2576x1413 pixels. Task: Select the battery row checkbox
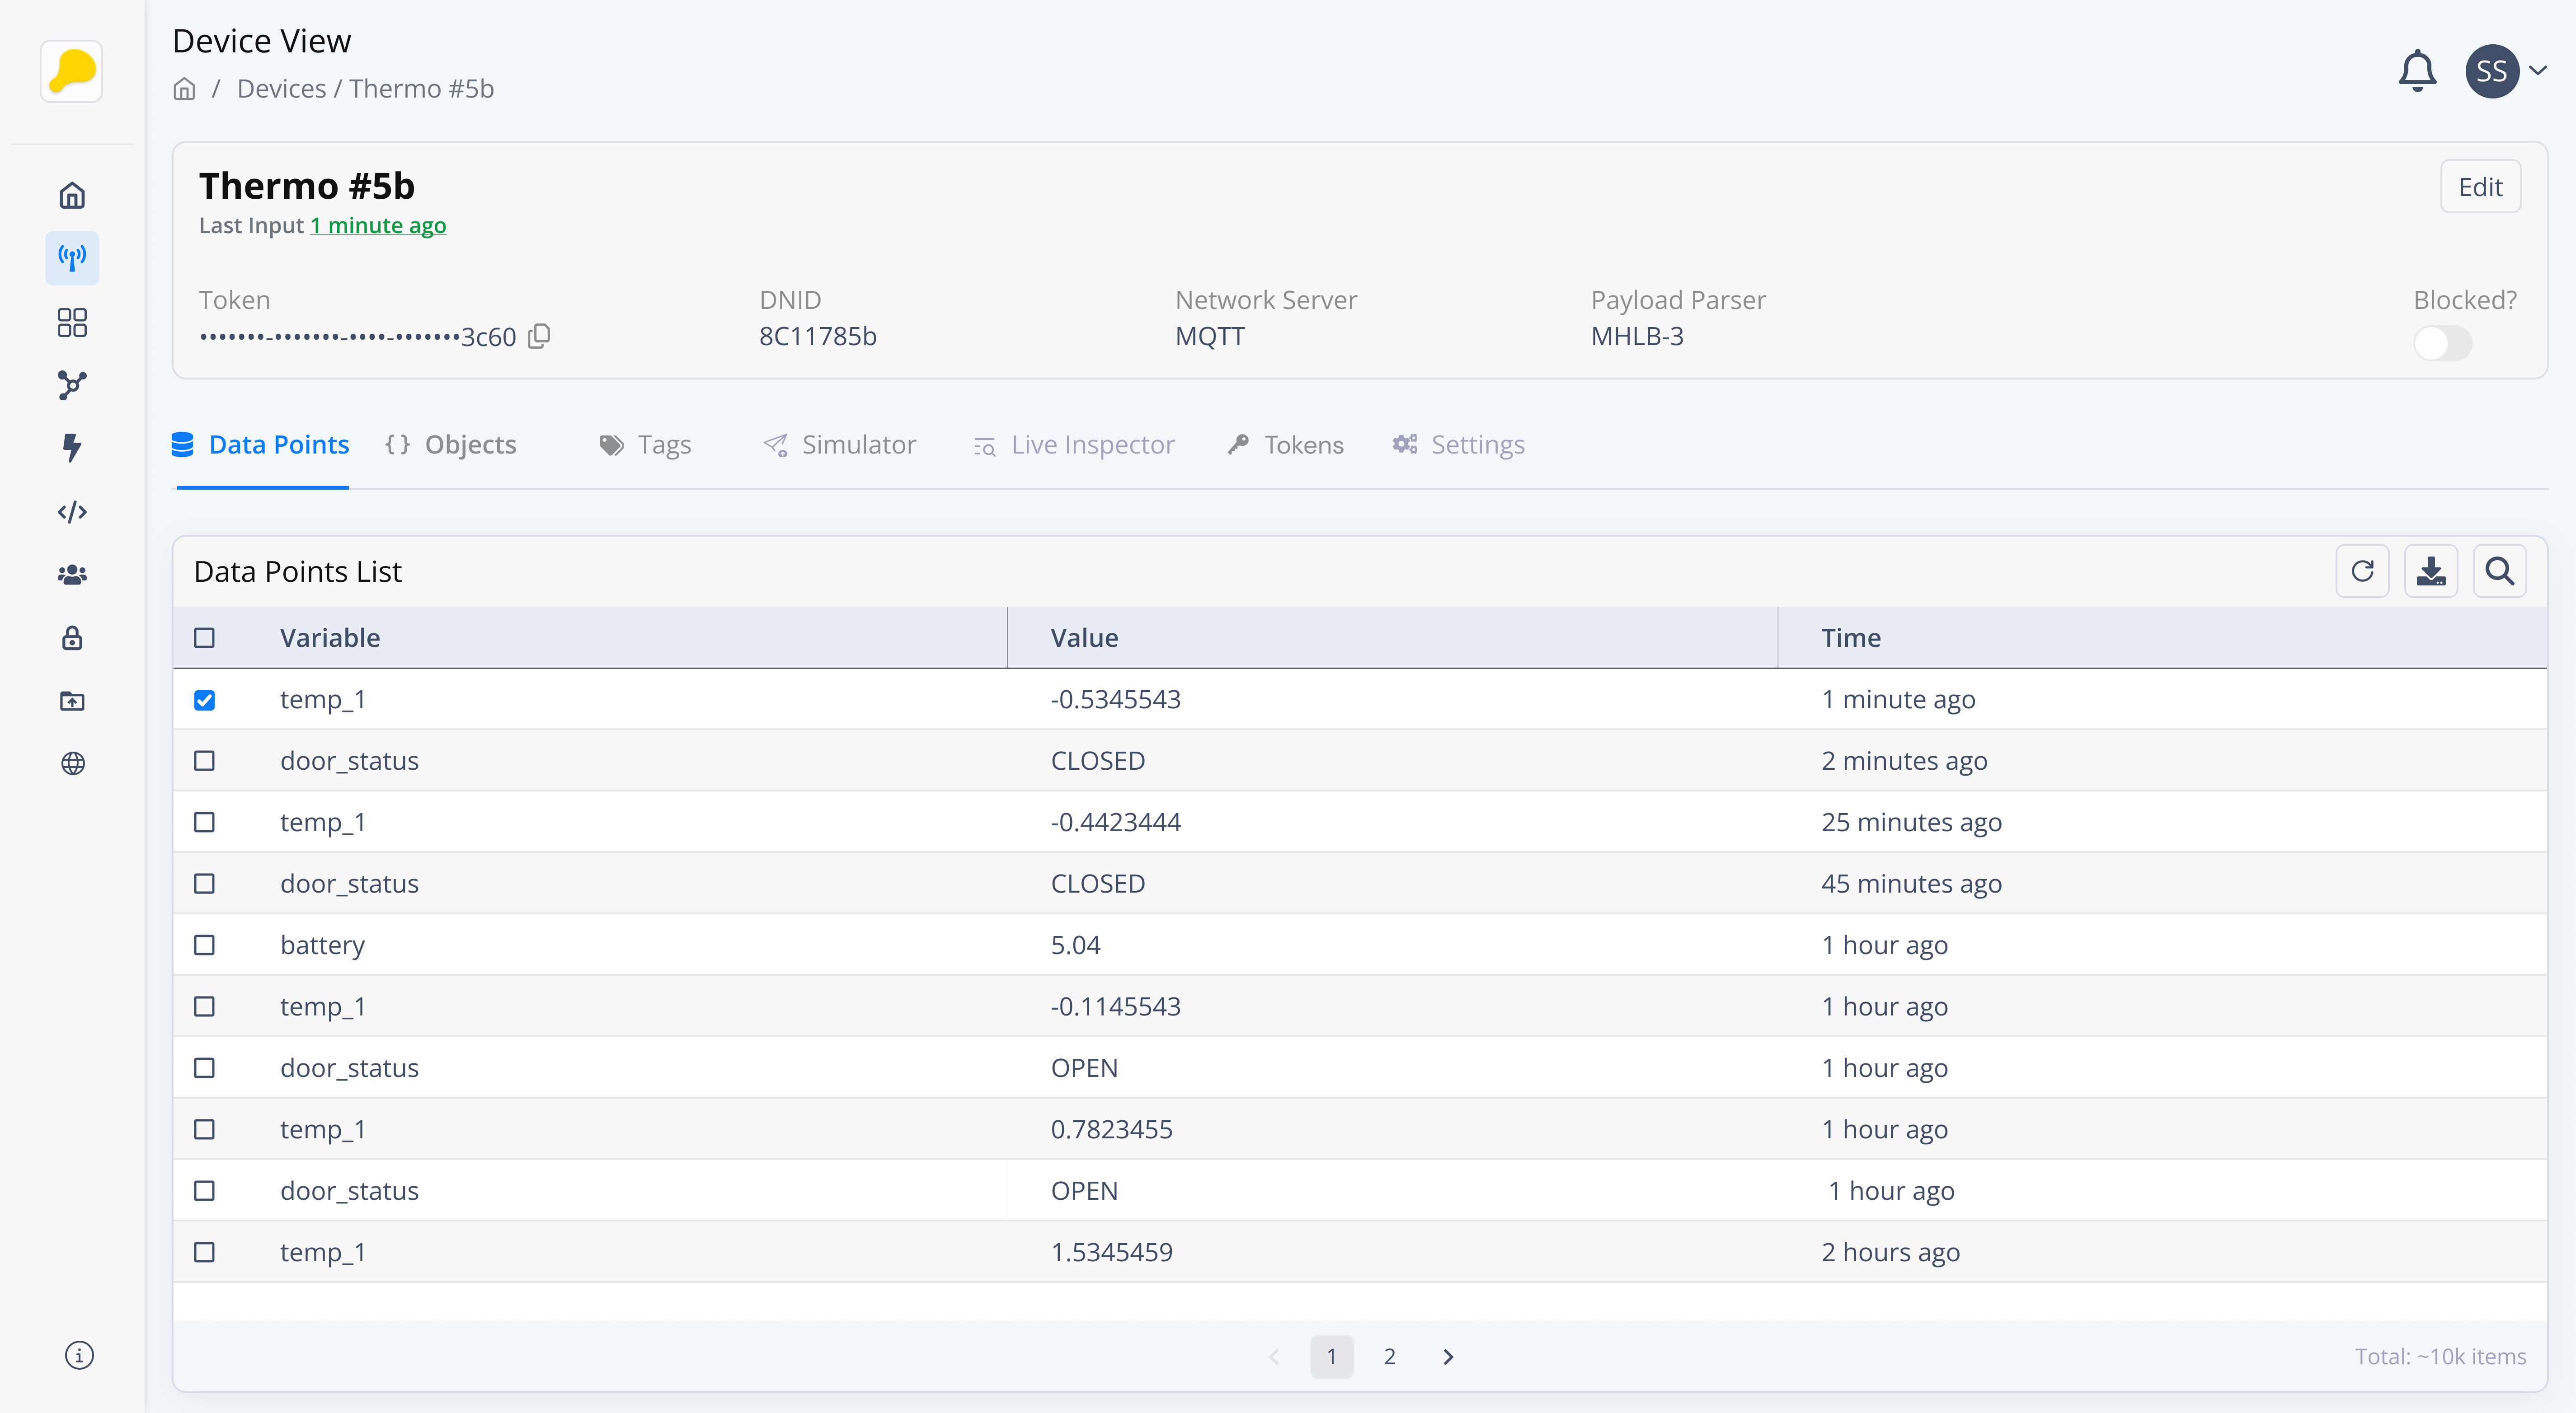click(204, 945)
